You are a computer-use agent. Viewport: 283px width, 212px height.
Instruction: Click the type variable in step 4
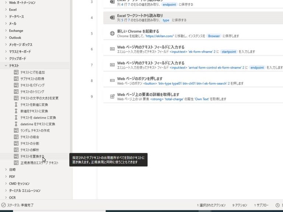(x=166, y=20)
